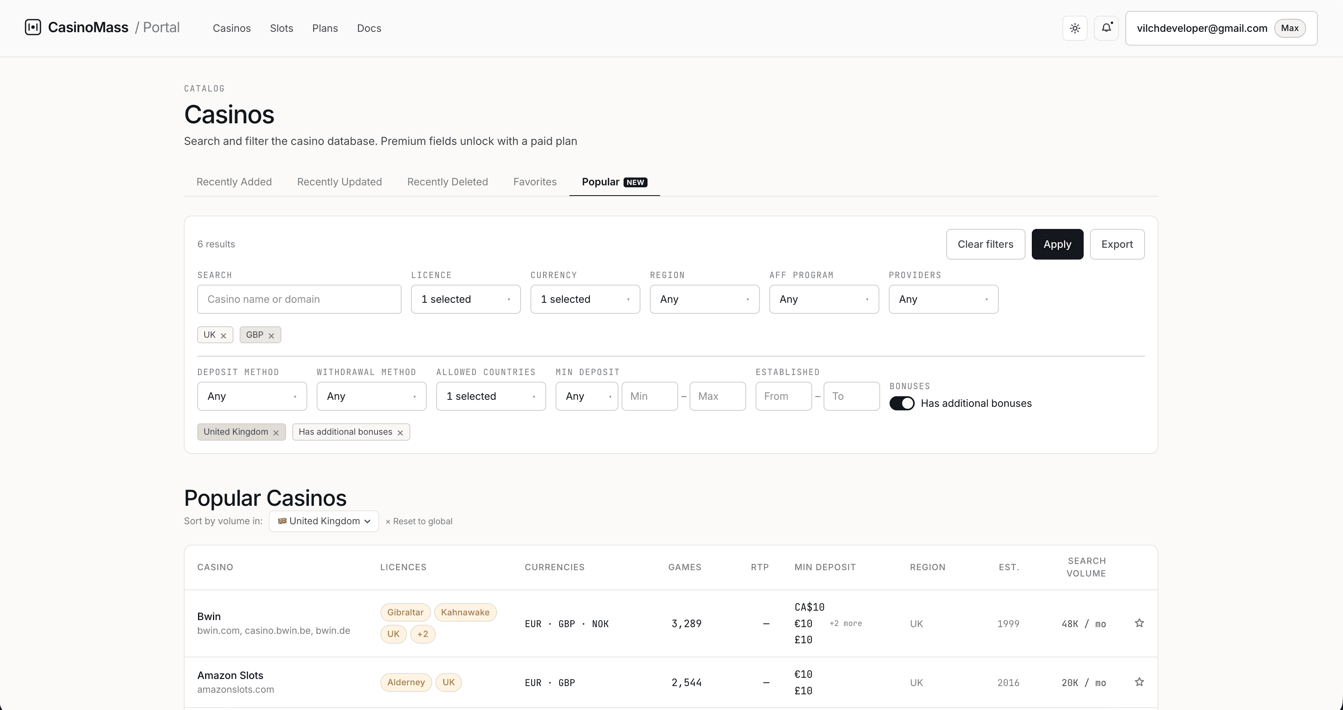Viewport: 1343px width, 710px height.
Task: Change sort-by-volume country United Kingdom
Action: tap(324, 521)
